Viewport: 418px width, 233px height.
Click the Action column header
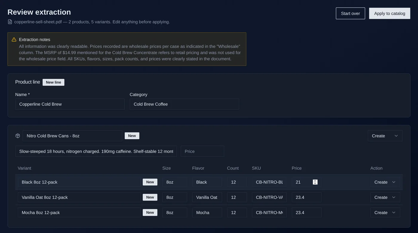[376, 168]
